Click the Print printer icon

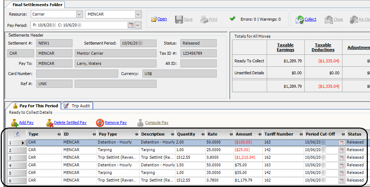204,19
